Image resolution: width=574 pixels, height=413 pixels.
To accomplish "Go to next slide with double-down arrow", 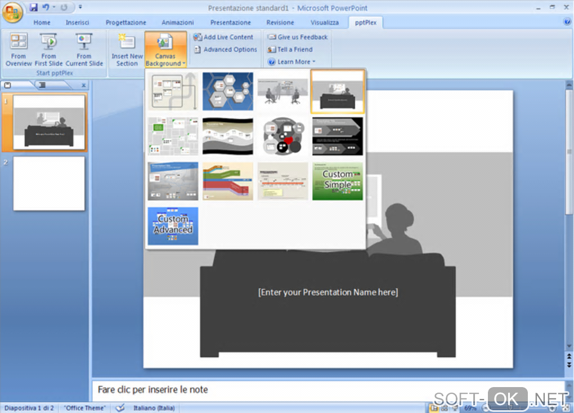I will (569, 365).
